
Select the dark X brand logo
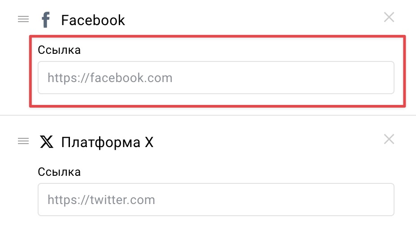pos(47,142)
